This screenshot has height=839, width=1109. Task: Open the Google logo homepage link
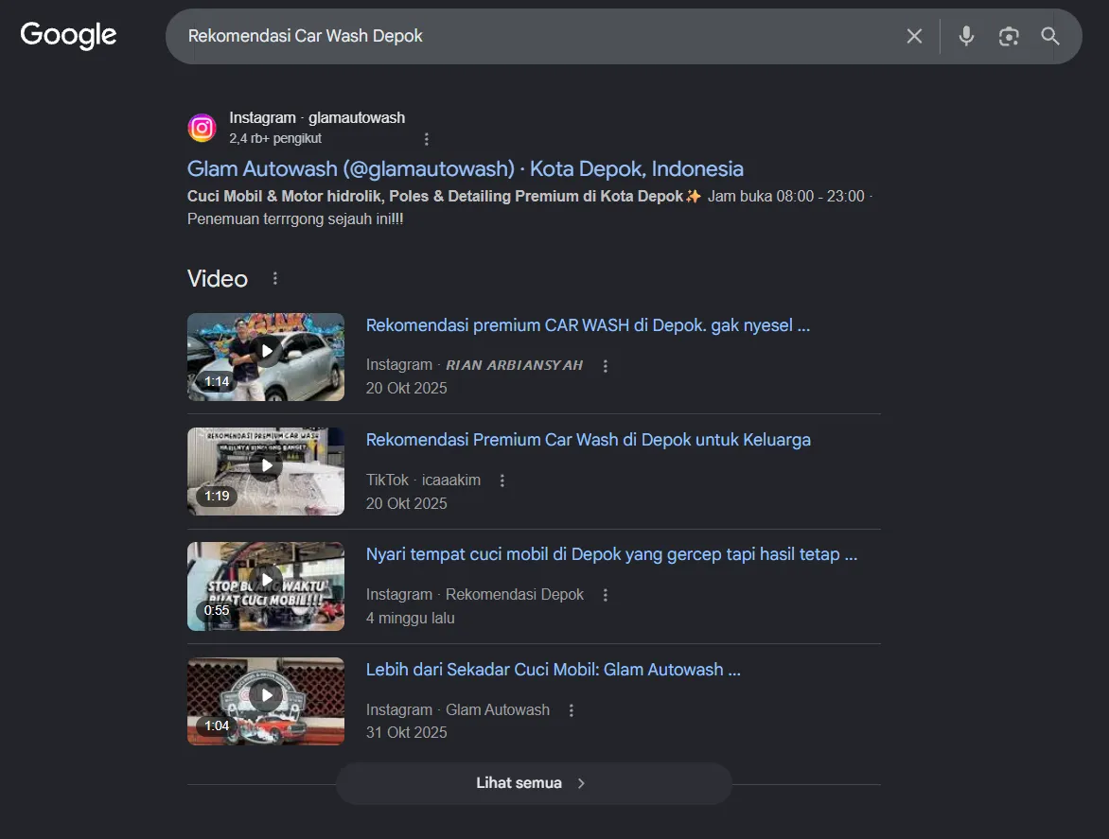(69, 35)
